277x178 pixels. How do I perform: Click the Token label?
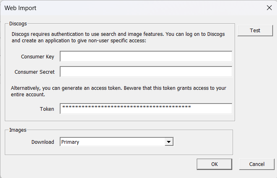(47, 109)
